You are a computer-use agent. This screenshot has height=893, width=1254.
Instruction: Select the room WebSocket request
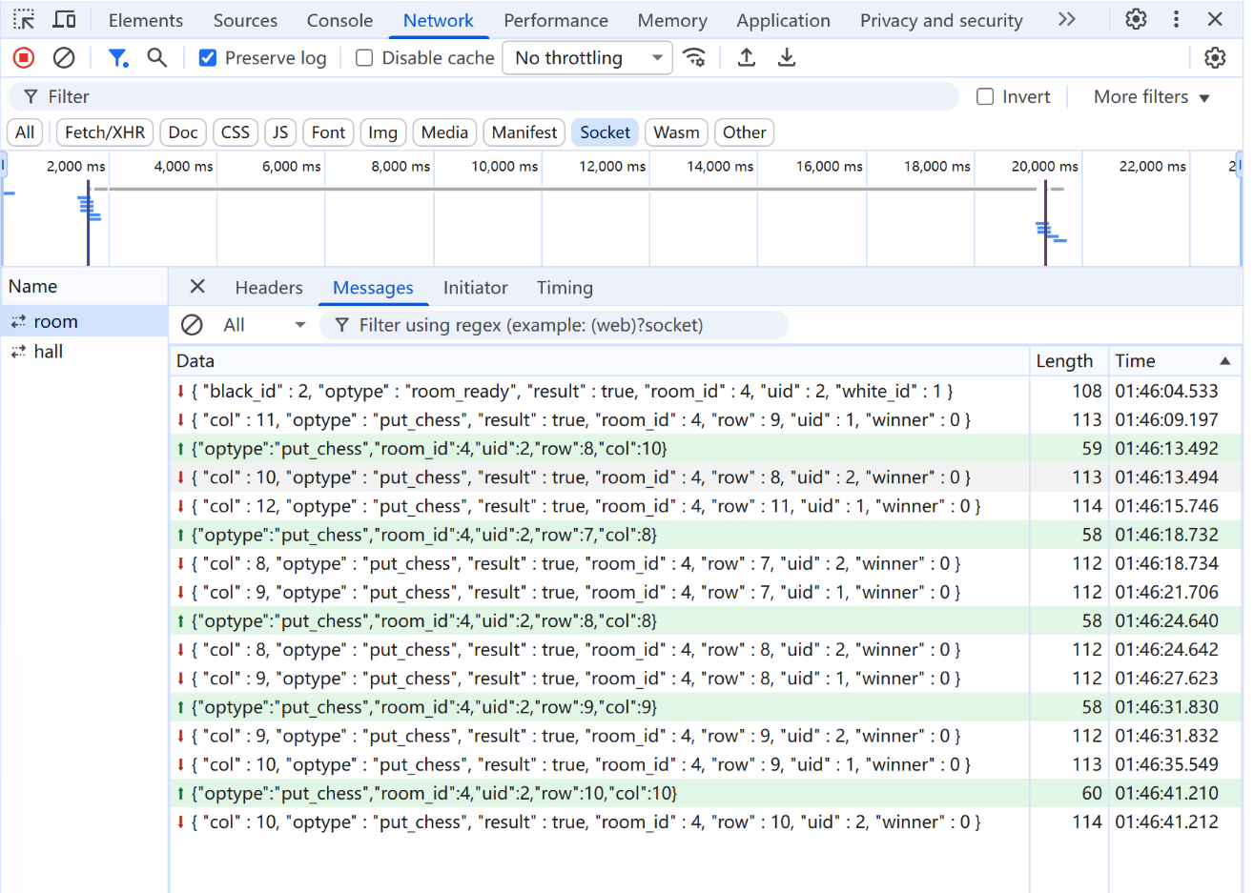(x=84, y=321)
